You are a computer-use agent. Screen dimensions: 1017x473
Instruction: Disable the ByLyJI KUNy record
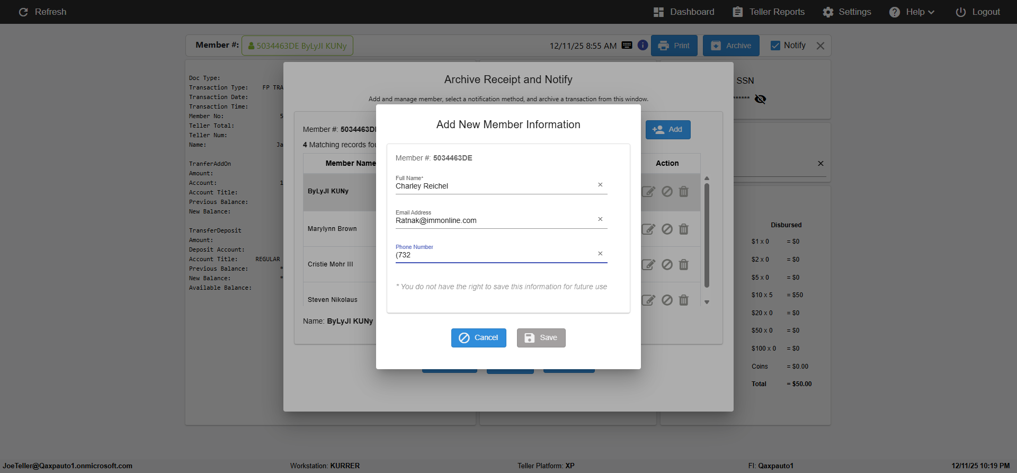(x=667, y=191)
